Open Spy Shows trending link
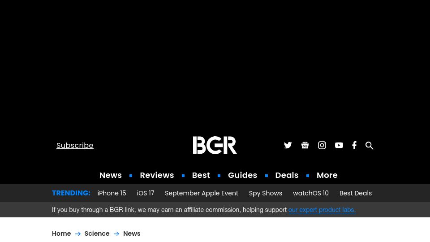This screenshot has width=430, height=242. 266,194
